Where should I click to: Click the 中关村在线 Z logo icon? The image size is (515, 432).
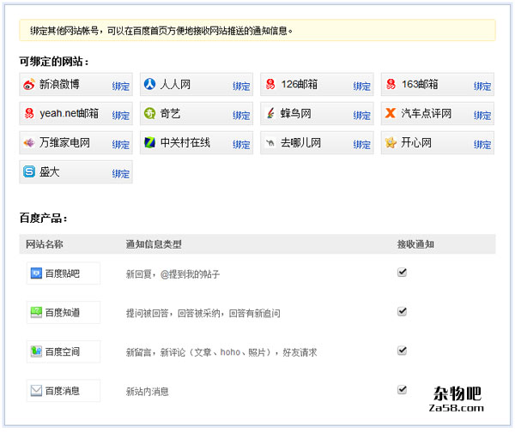click(x=149, y=142)
